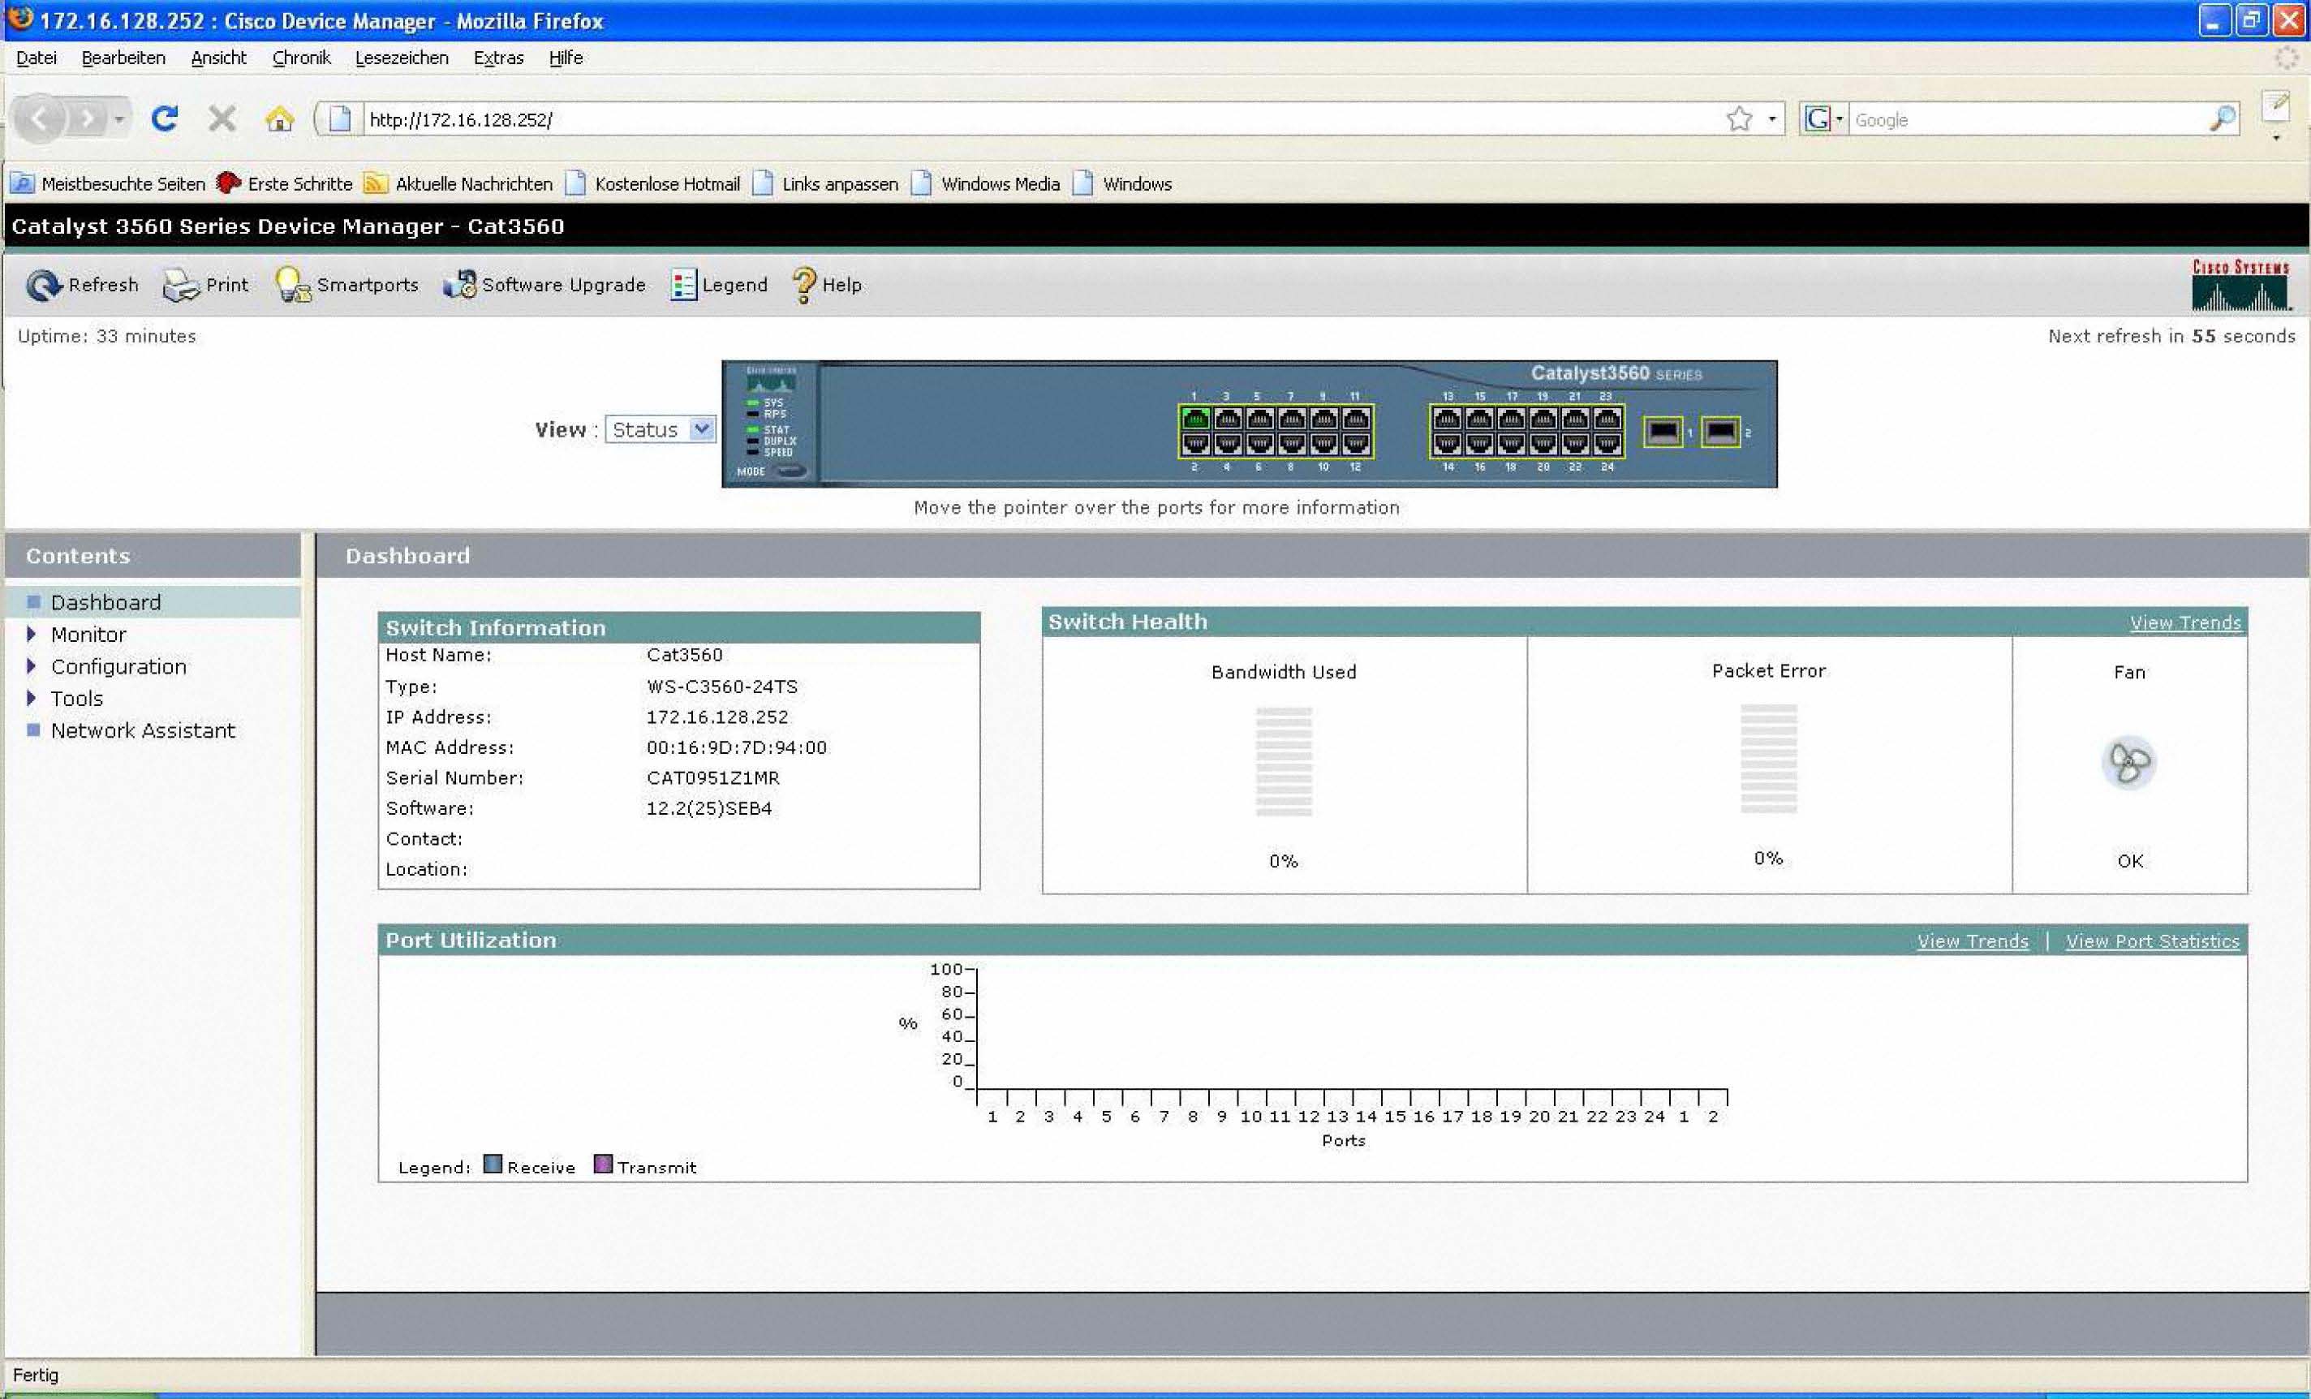Open the Ansicht menu
The width and height of the screenshot is (2311, 1399).
tap(218, 58)
